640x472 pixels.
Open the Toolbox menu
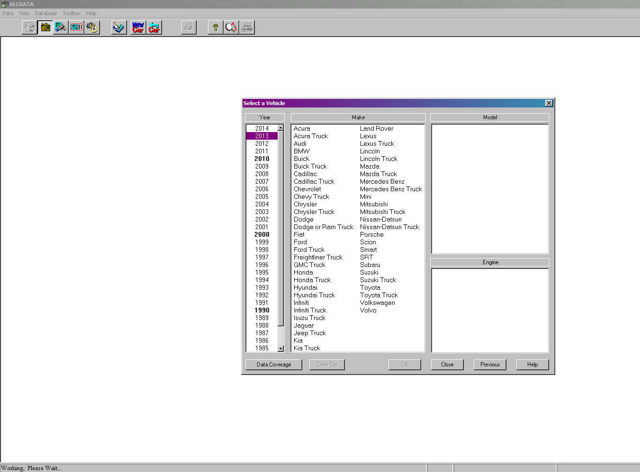[x=72, y=13]
